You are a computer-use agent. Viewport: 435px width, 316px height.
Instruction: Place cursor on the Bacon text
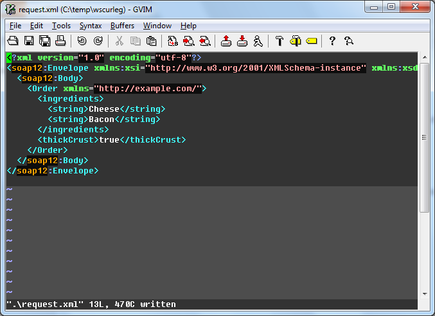(102, 119)
